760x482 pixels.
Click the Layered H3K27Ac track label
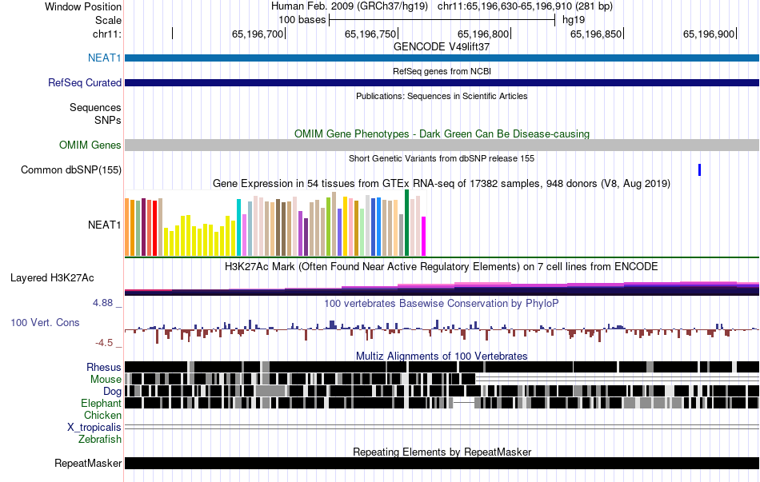(x=52, y=277)
